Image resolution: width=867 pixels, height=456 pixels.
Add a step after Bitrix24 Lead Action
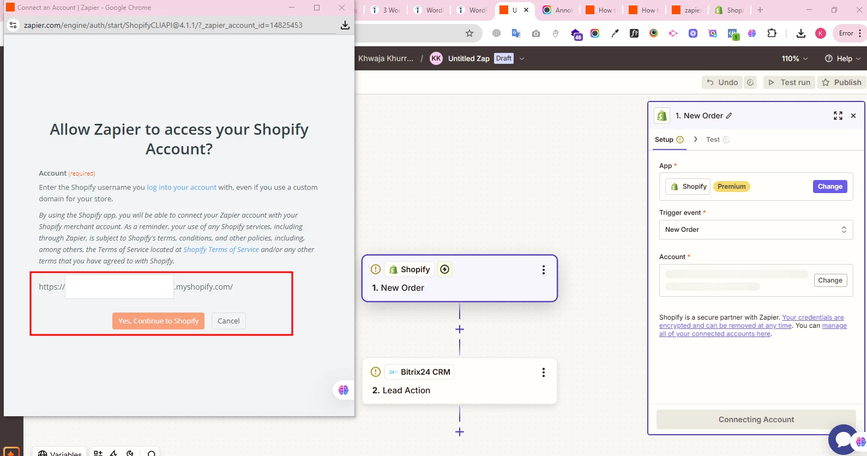(x=460, y=432)
